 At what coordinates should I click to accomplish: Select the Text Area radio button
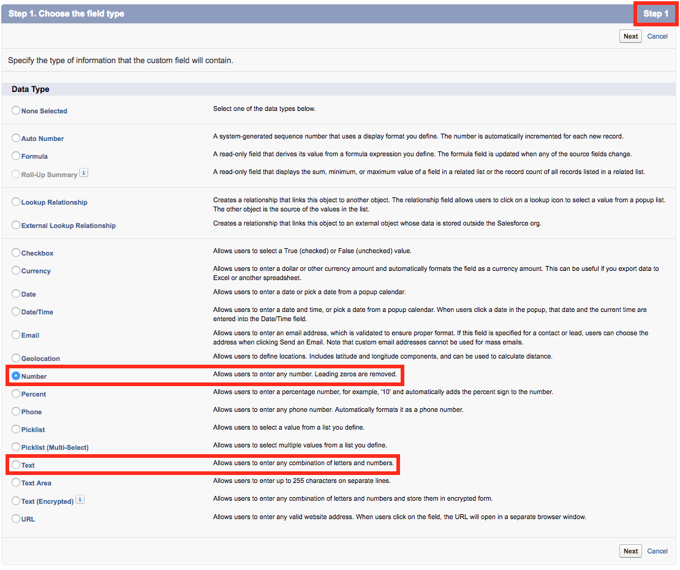click(x=16, y=482)
